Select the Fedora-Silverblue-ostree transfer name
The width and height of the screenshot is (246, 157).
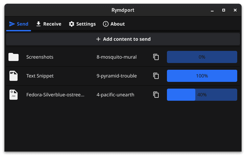[55, 95]
